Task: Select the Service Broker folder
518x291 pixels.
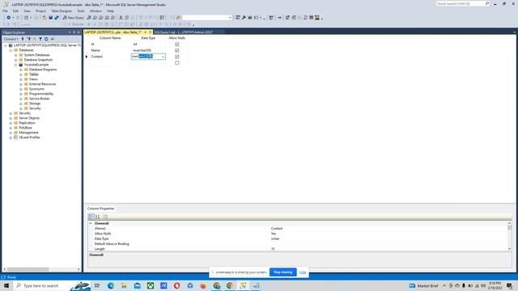Action: tap(40, 99)
